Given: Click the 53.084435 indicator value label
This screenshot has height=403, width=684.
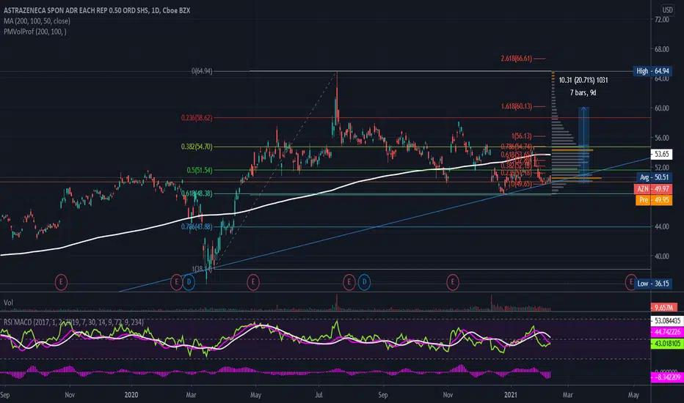Looking at the screenshot, I should pyautogui.click(x=667, y=321).
